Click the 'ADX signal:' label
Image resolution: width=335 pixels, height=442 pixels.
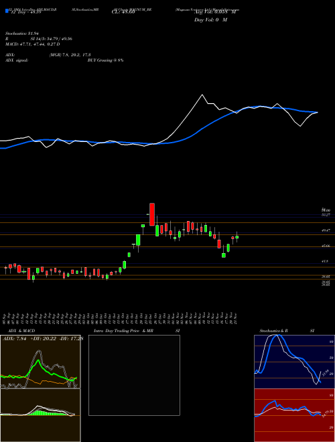click(17, 60)
